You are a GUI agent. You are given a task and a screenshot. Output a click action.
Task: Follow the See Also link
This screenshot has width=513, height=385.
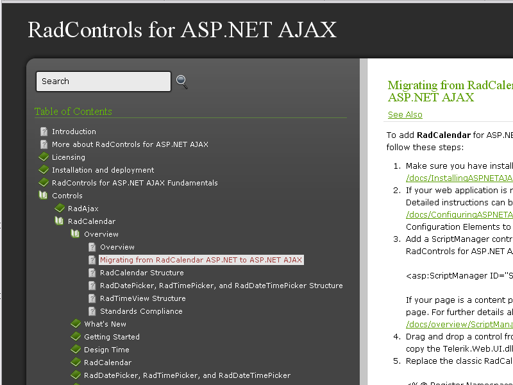tap(405, 115)
